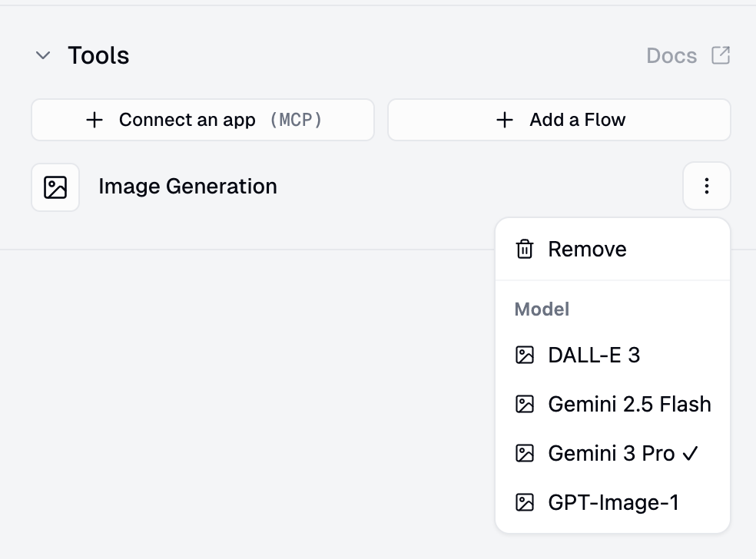Choose Remove from the context menu

coord(587,249)
